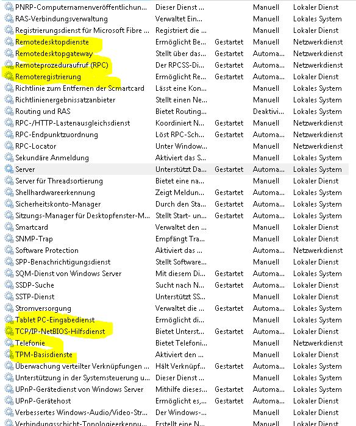
Task: Click the gear icon beside Telefonie
Action: tap(9, 343)
